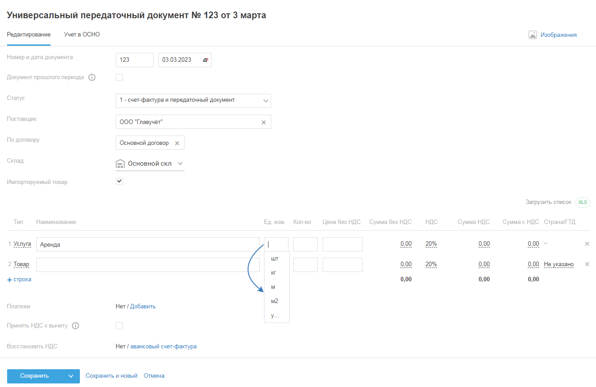Click info icon beside Документ прошлого периода
Image resolution: width=596 pixels, height=387 pixels.
coord(92,77)
